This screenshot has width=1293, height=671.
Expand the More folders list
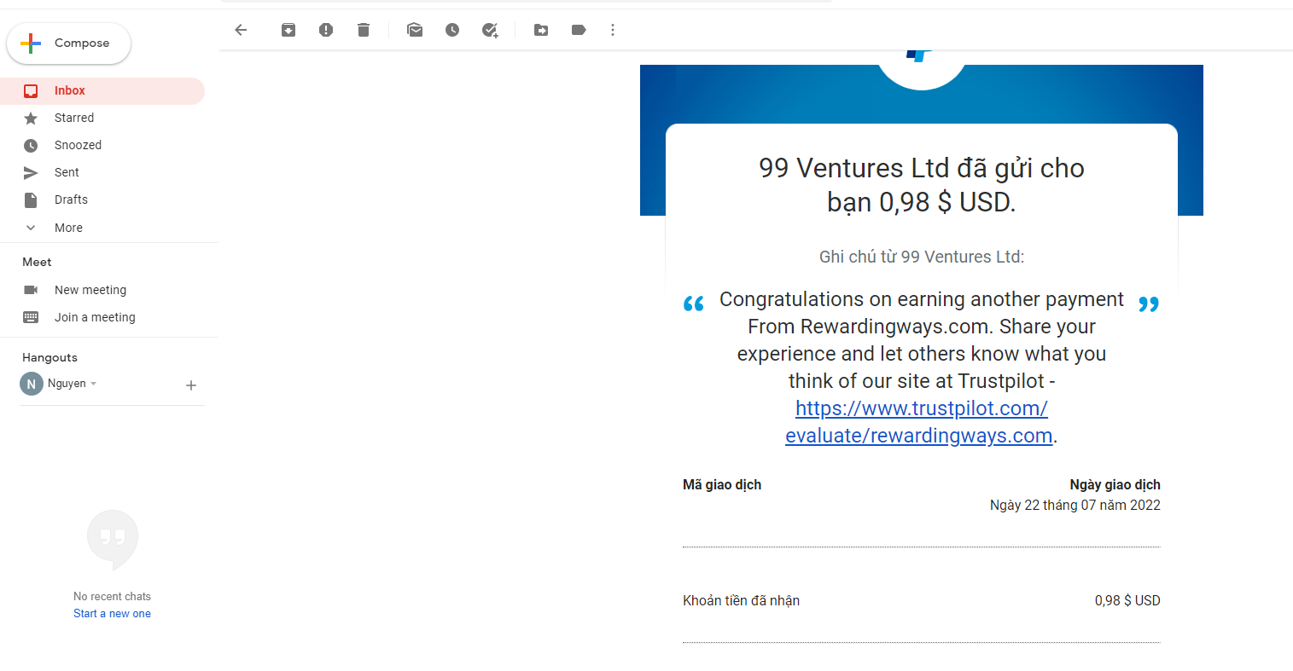coord(102,228)
